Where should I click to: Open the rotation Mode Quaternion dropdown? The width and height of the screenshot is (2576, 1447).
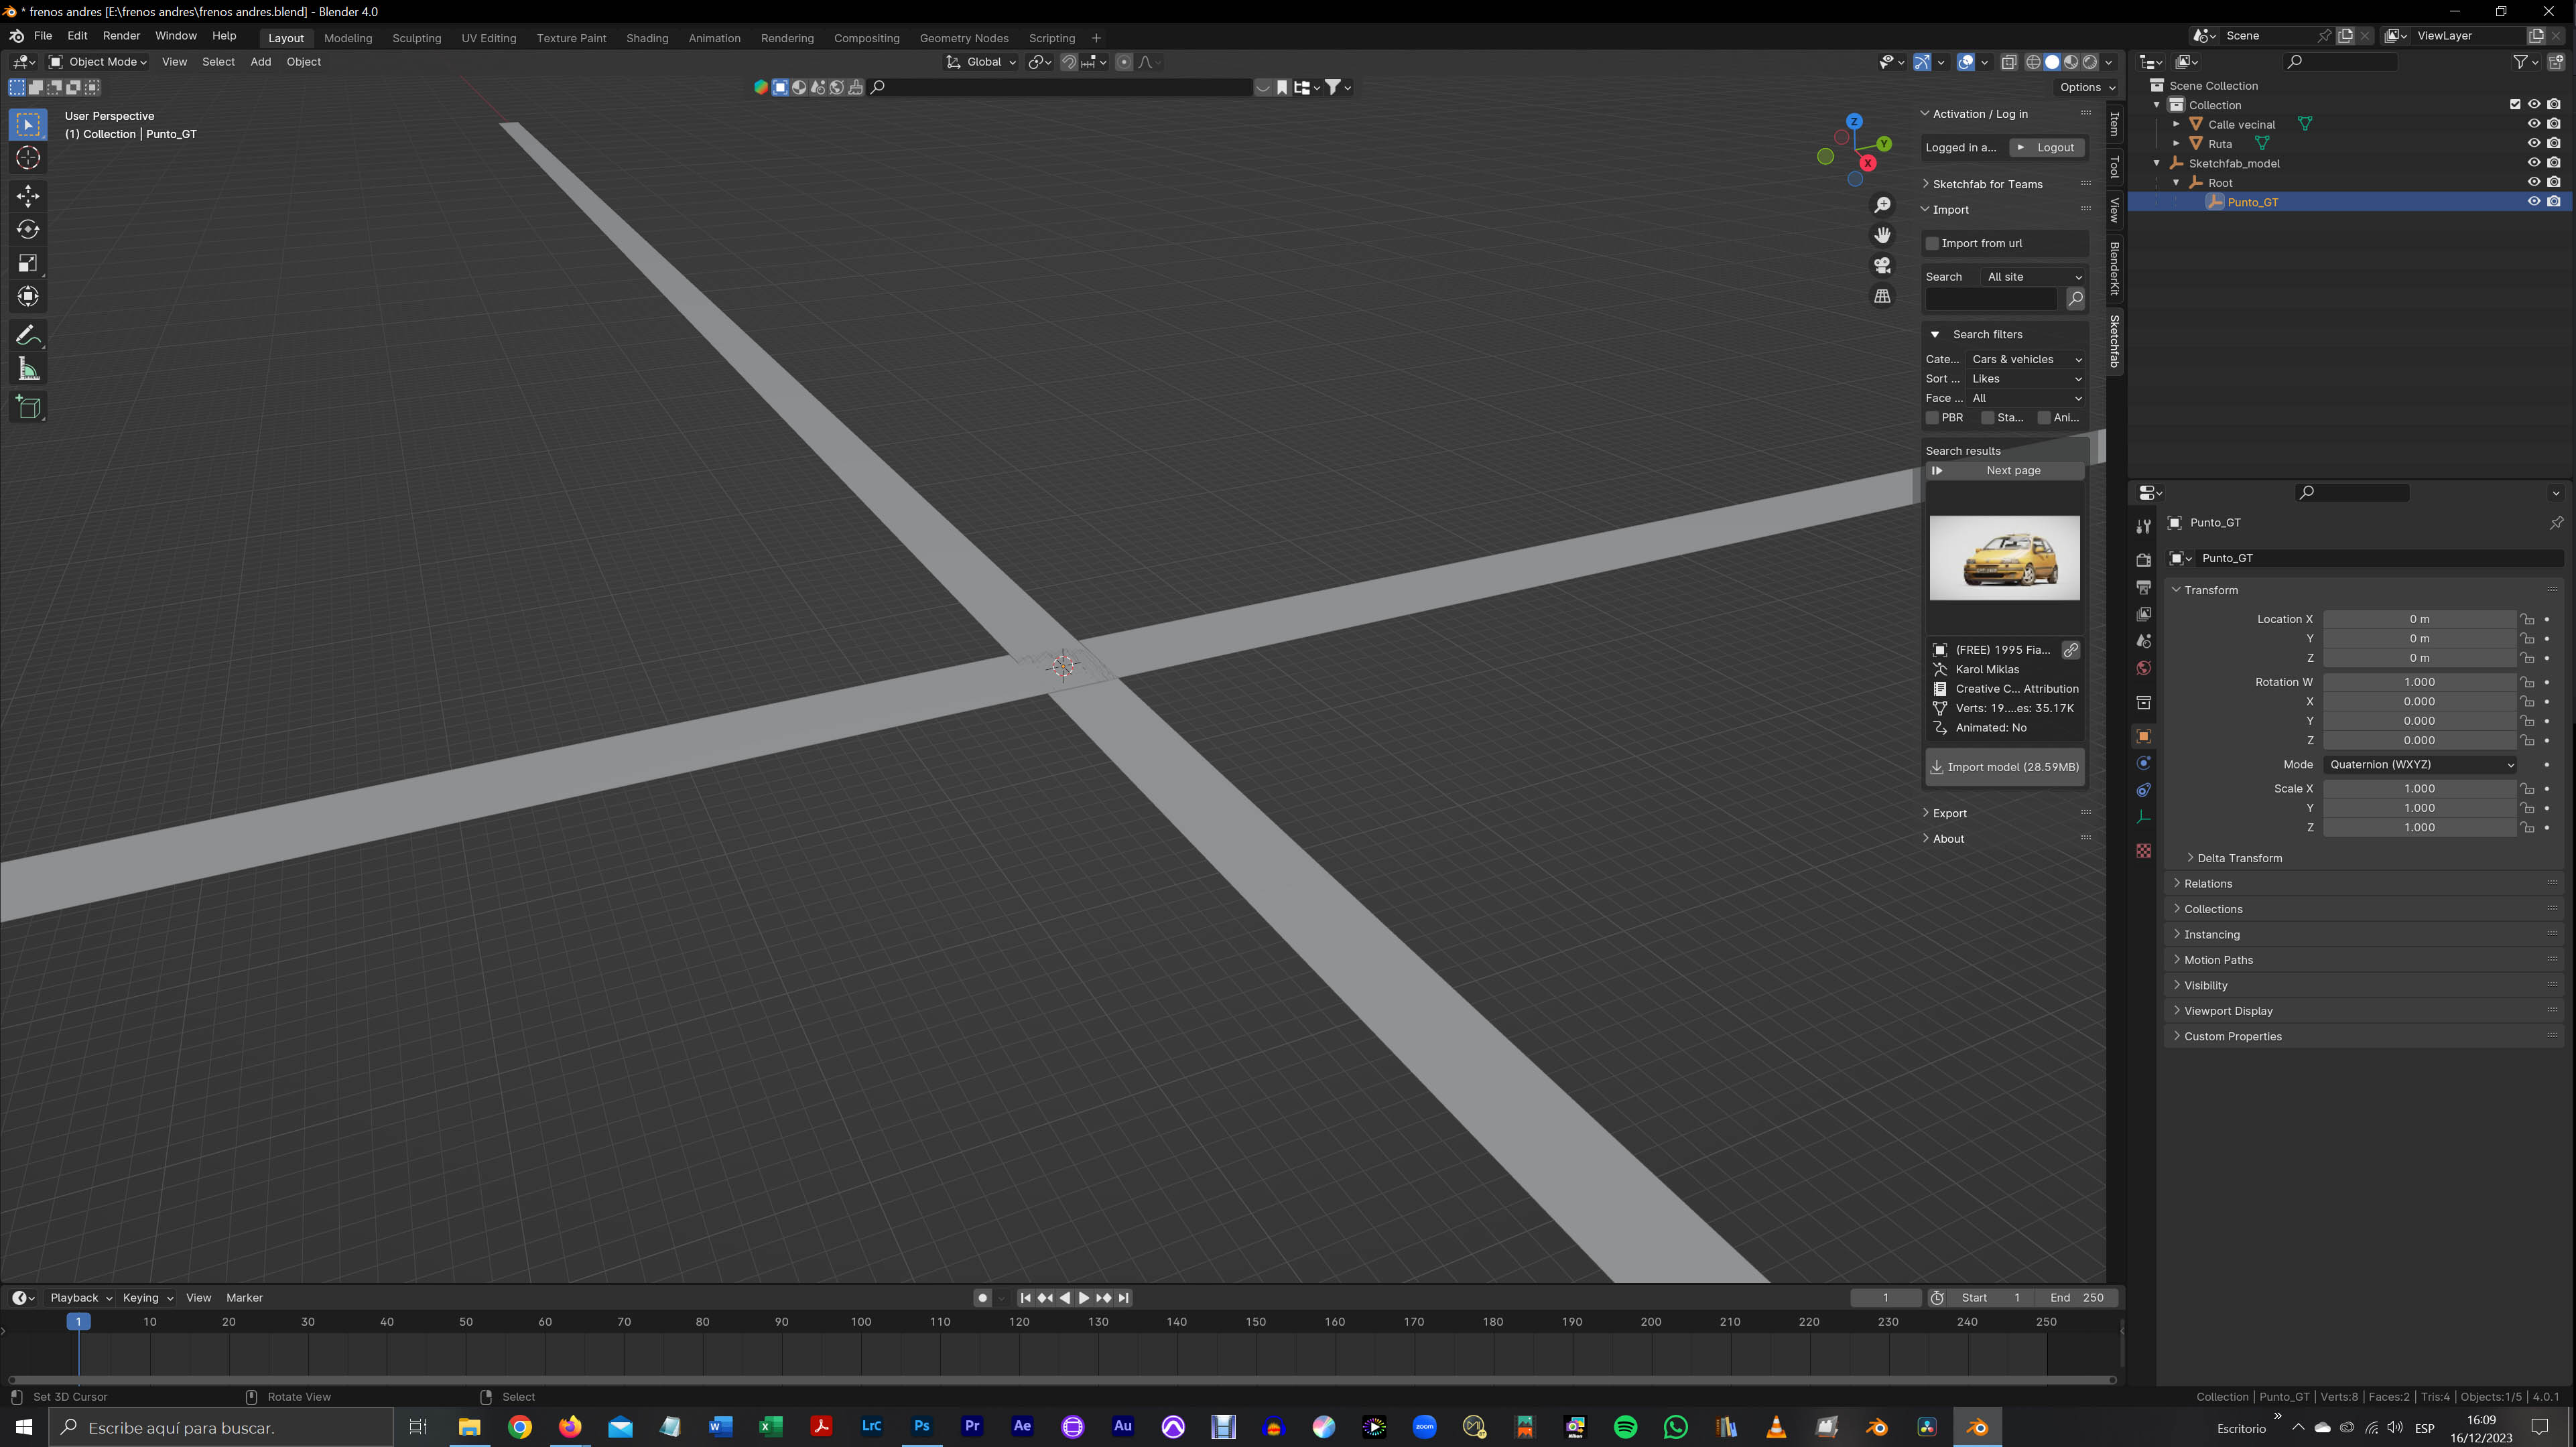point(2420,764)
